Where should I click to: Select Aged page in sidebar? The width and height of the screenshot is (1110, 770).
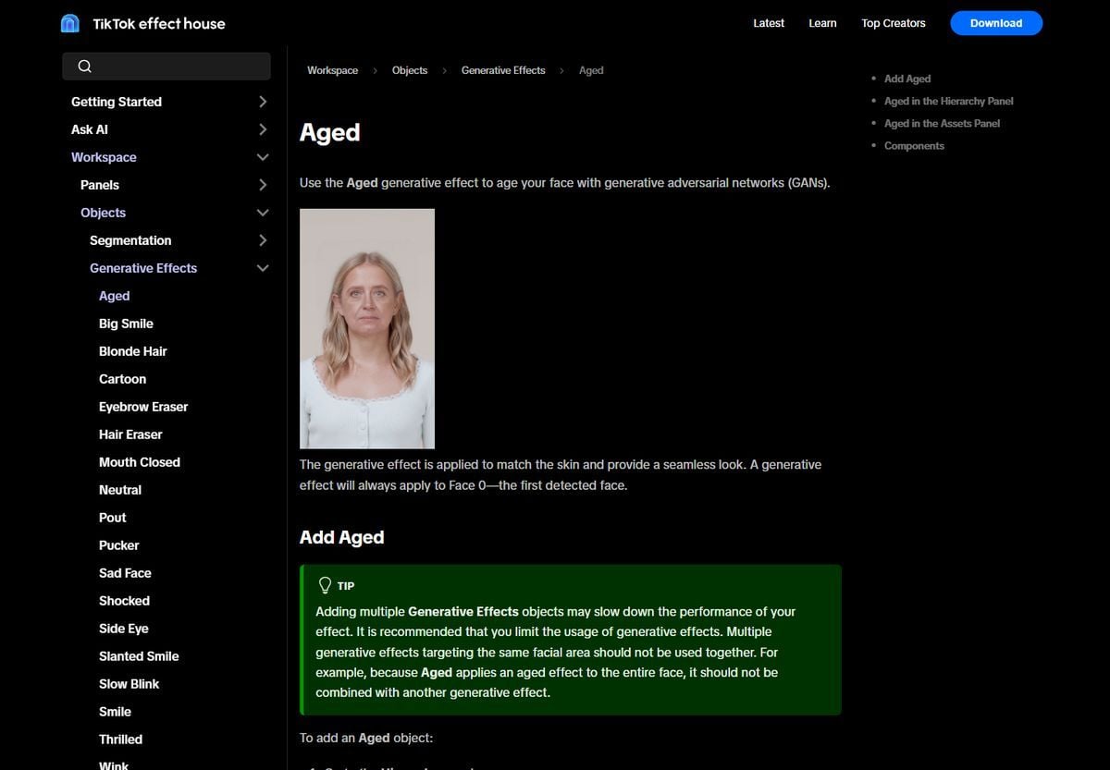coord(115,296)
